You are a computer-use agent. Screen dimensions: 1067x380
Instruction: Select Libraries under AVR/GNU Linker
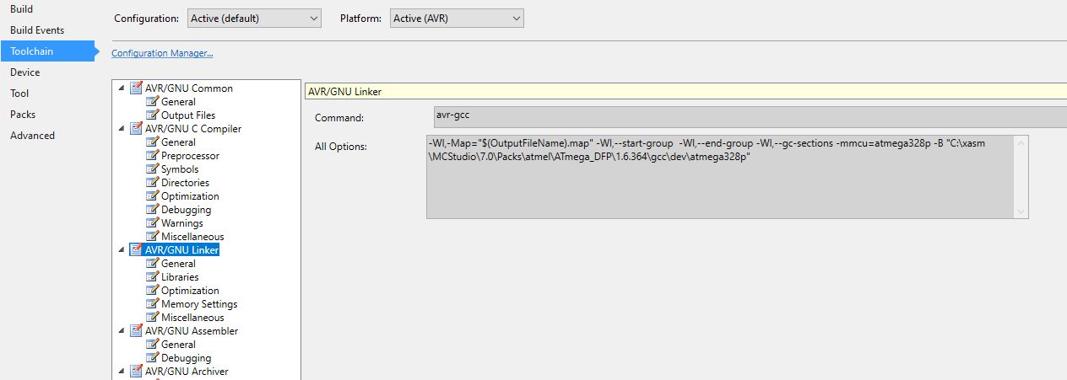click(180, 277)
